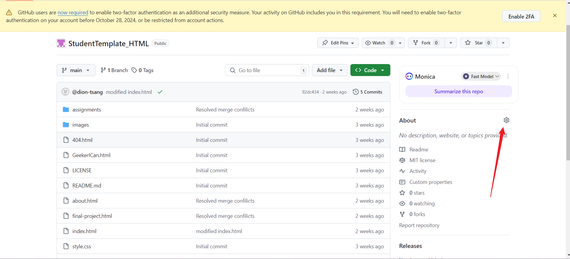Open the Add file dropdown
Viewport: 570px width, 259px height.
click(330, 70)
